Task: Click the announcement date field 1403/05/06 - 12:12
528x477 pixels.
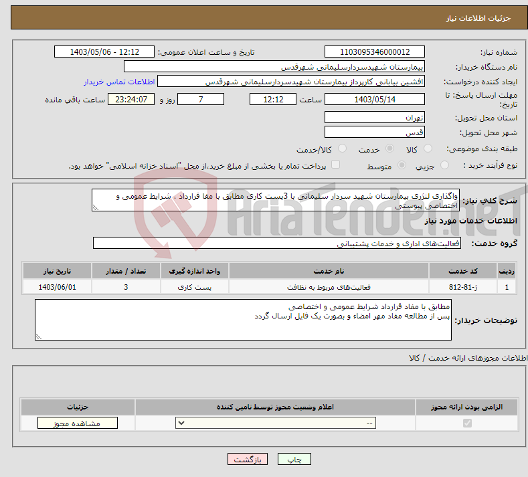Action: (x=104, y=52)
